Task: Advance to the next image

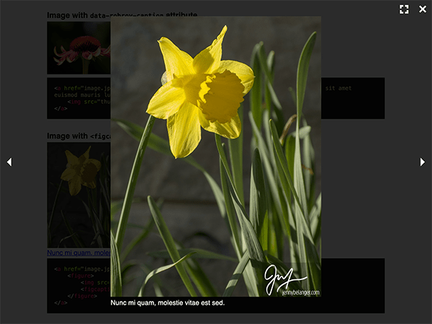Action: tap(423, 162)
